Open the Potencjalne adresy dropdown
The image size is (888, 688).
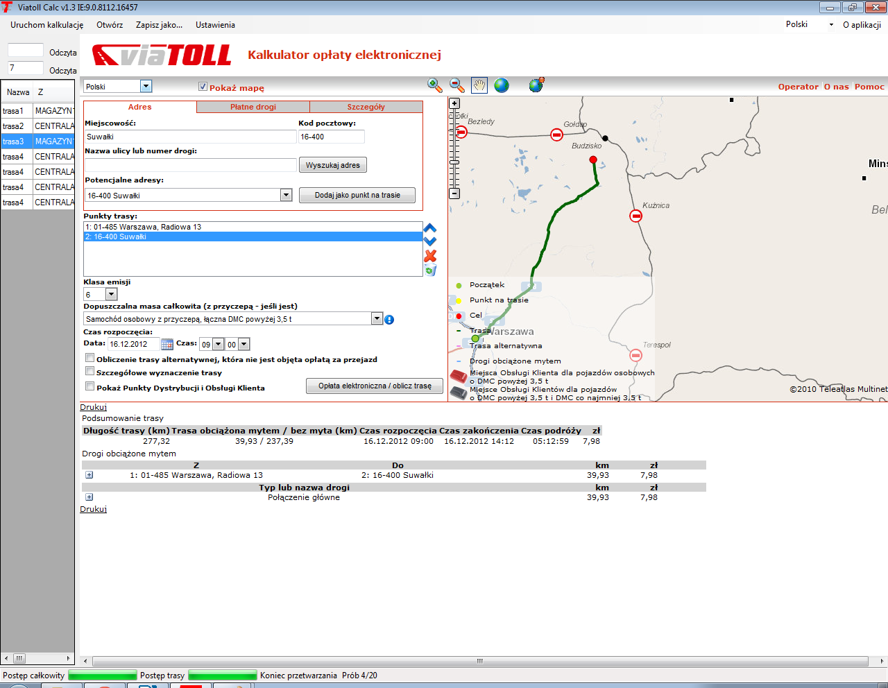[286, 195]
